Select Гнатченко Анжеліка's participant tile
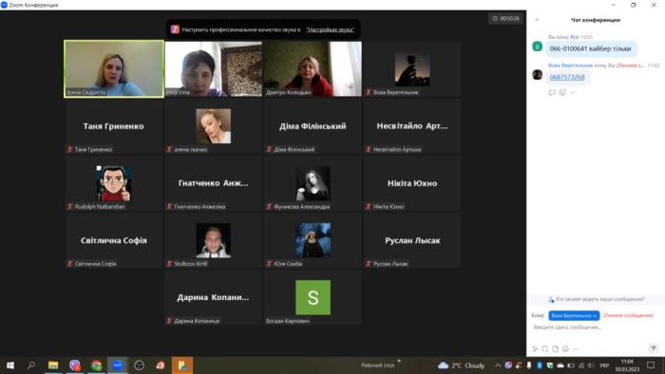 tap(214, 183)
